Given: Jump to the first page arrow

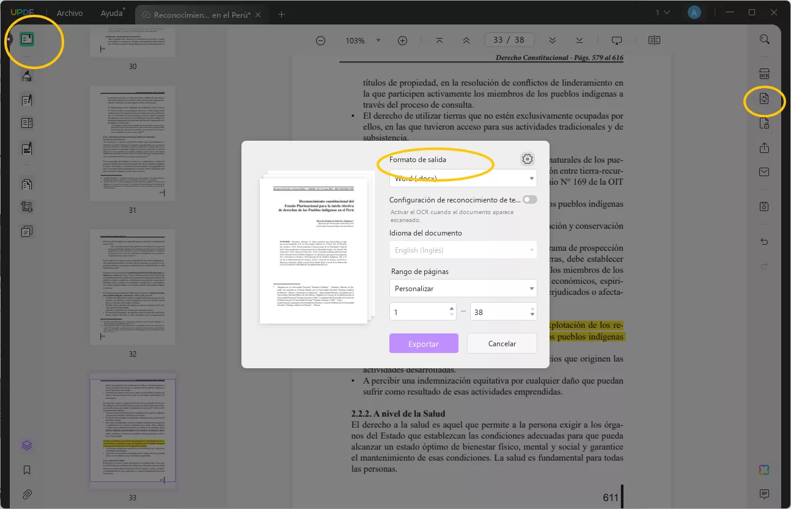Looking at the screenshot, I should pyautogui.click(x=439, y=40).
